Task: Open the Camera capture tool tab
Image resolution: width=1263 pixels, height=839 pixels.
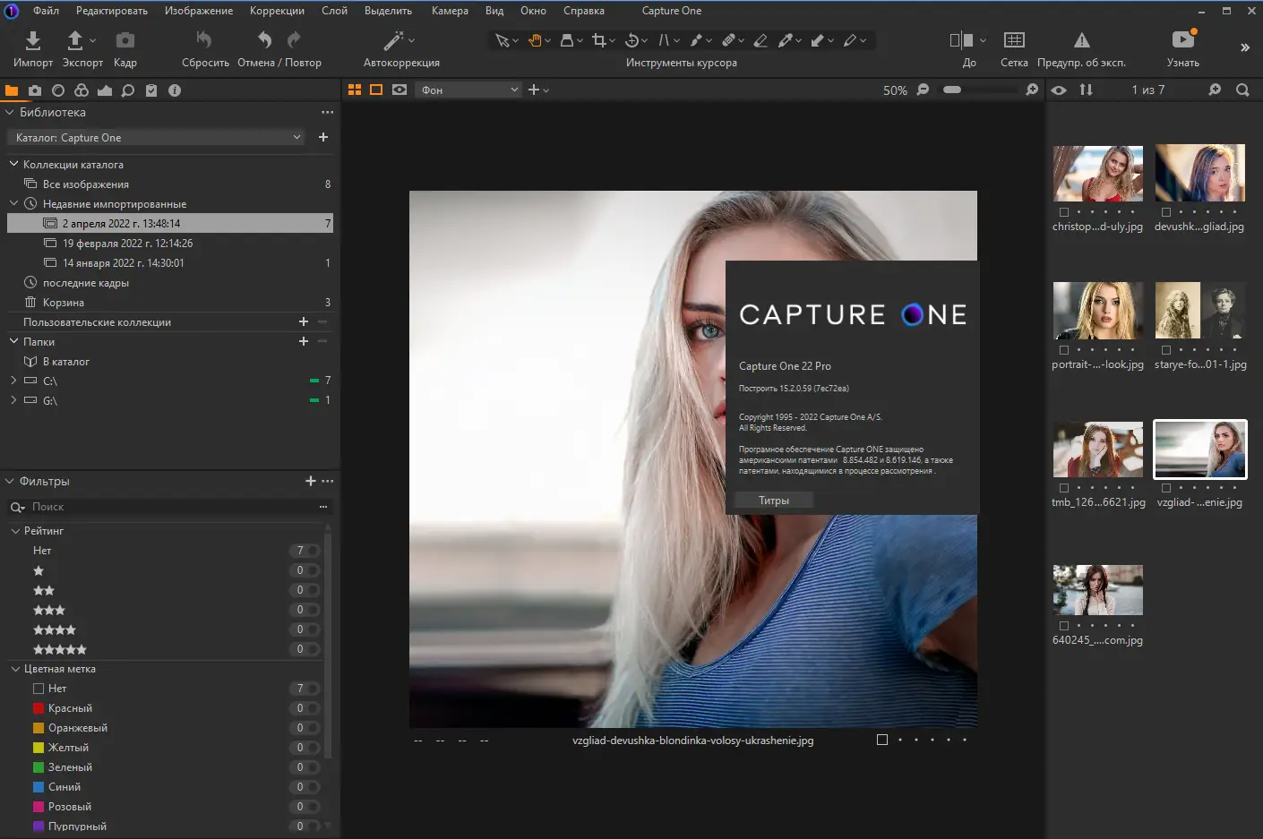Action: (x=35, y=90)
